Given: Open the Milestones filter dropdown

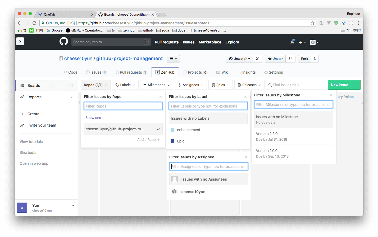Looking at the screenshot, I should 157,85.
